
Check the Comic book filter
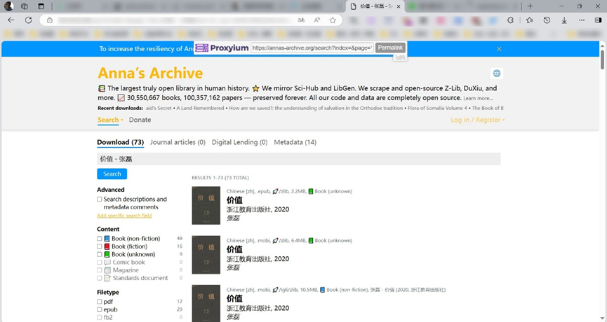tap(100, 262)
